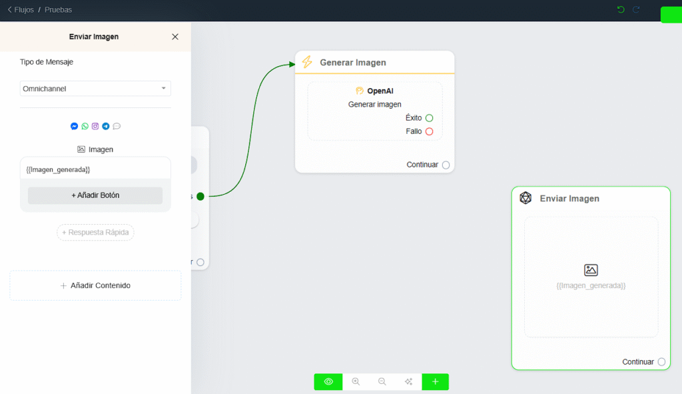The height and width of the screenshot is (394, 682).
Task: Add a new node with green plus
Action: (x=435, y=381)
